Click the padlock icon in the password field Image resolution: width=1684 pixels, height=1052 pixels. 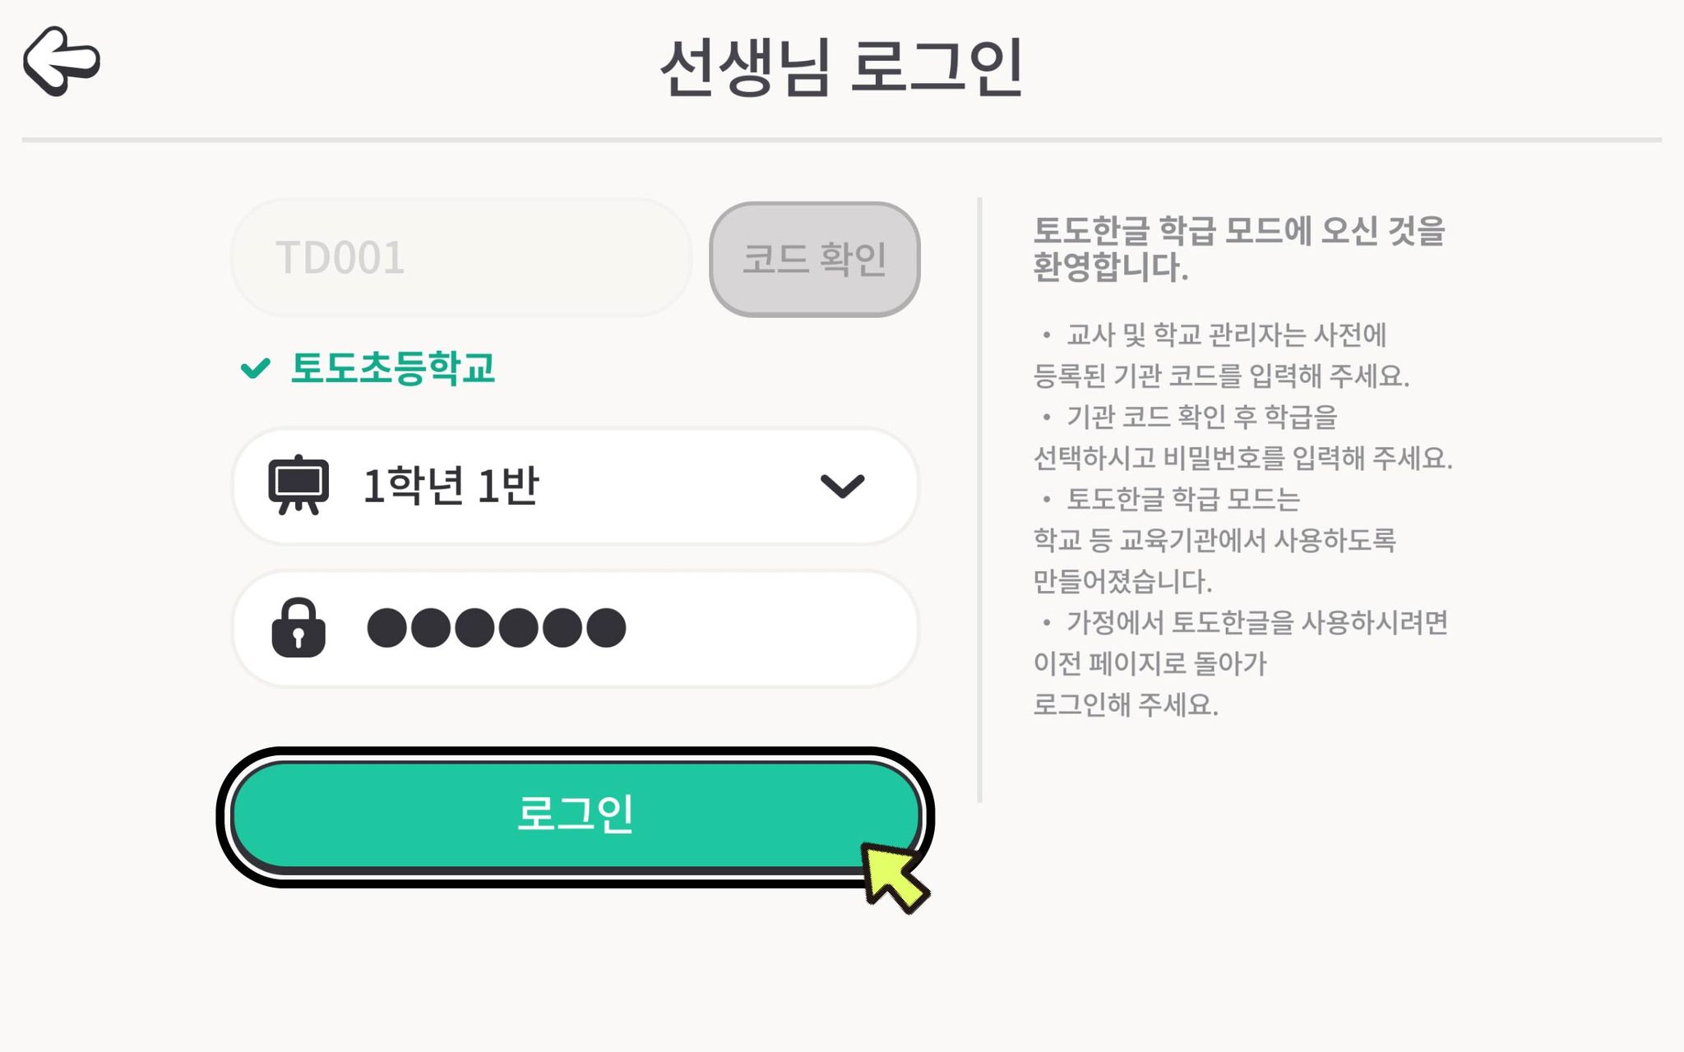[298, 627]
